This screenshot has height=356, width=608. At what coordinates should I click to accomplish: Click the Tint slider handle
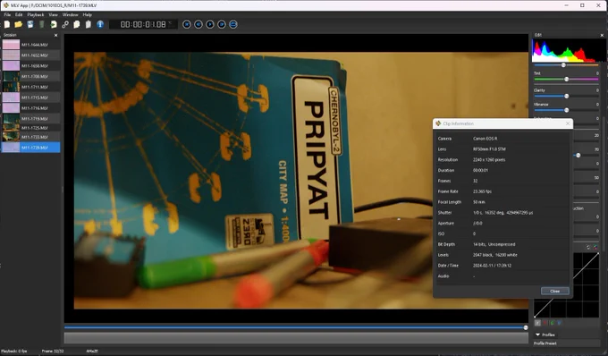point(567,79)
